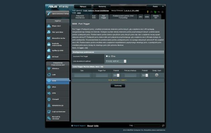Click the FAQ search magnifier icon

click(x=163, y=126)
